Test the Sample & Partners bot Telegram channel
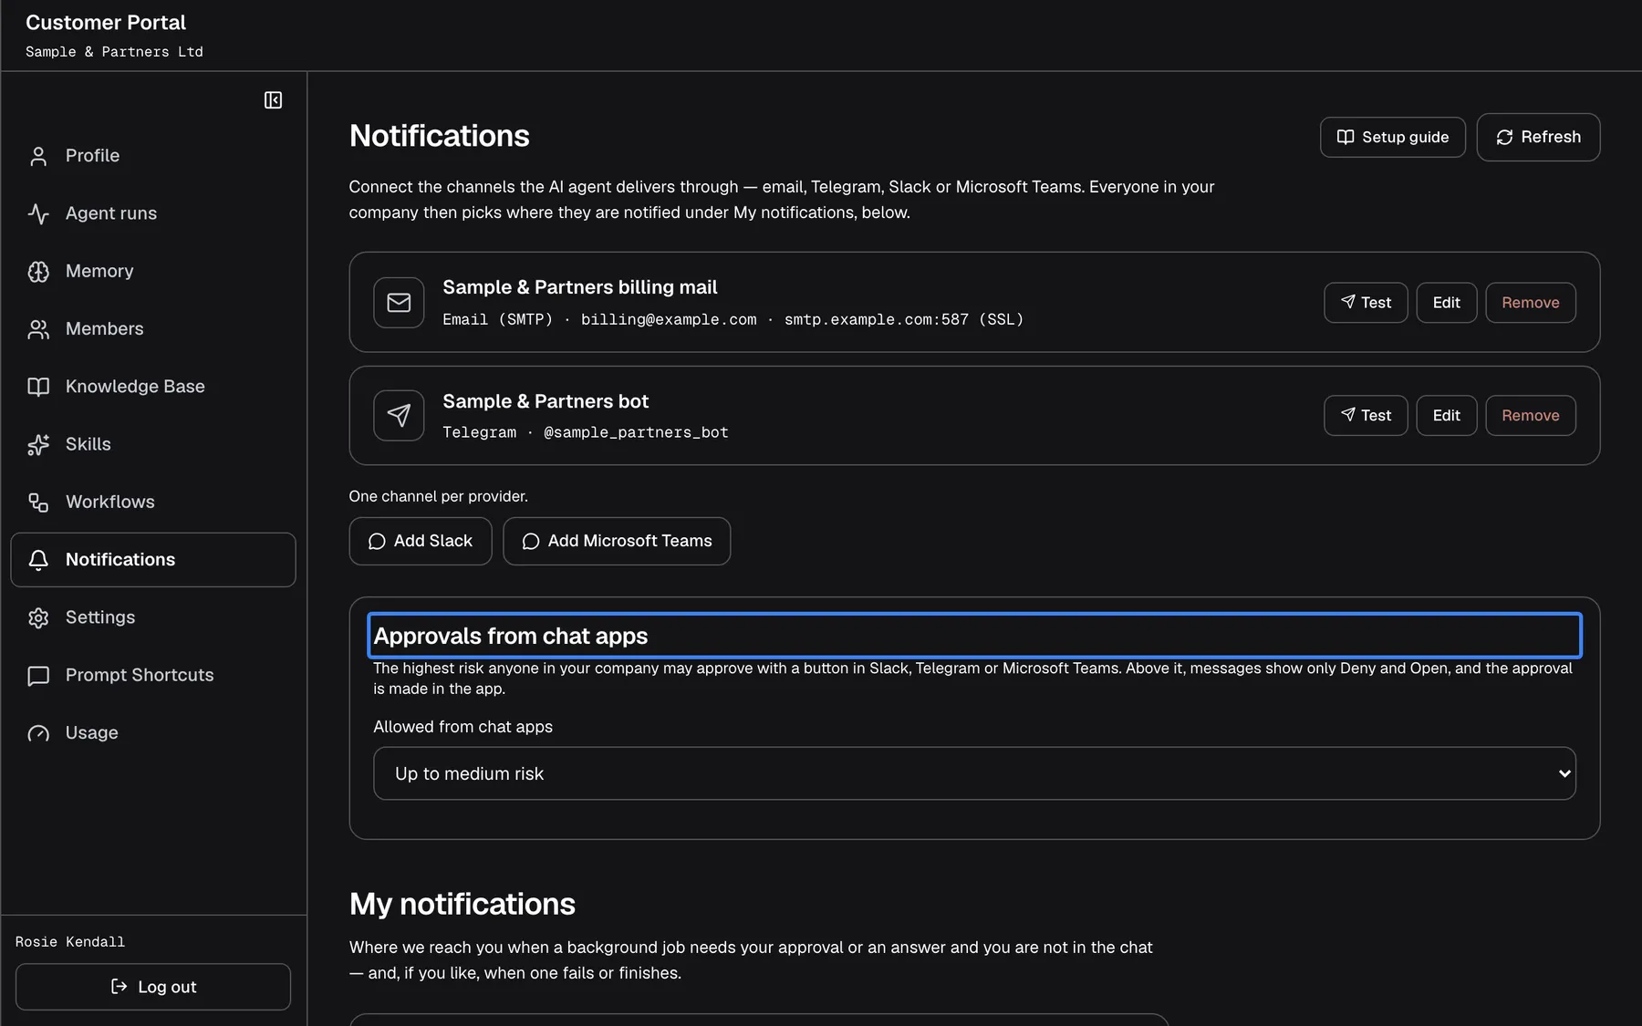This screenshot has width=1642, height=1026. (x=1366, y=416)
